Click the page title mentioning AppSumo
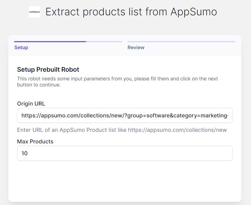This screenshot has width=251, height=205. coord(131,12)
